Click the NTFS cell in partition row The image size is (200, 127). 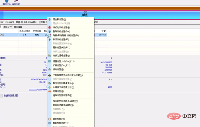(37, 35)
